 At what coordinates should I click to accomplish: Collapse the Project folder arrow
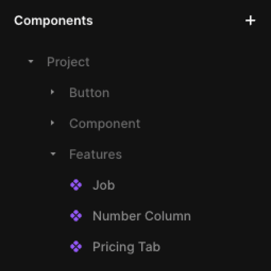coord(30,62)
